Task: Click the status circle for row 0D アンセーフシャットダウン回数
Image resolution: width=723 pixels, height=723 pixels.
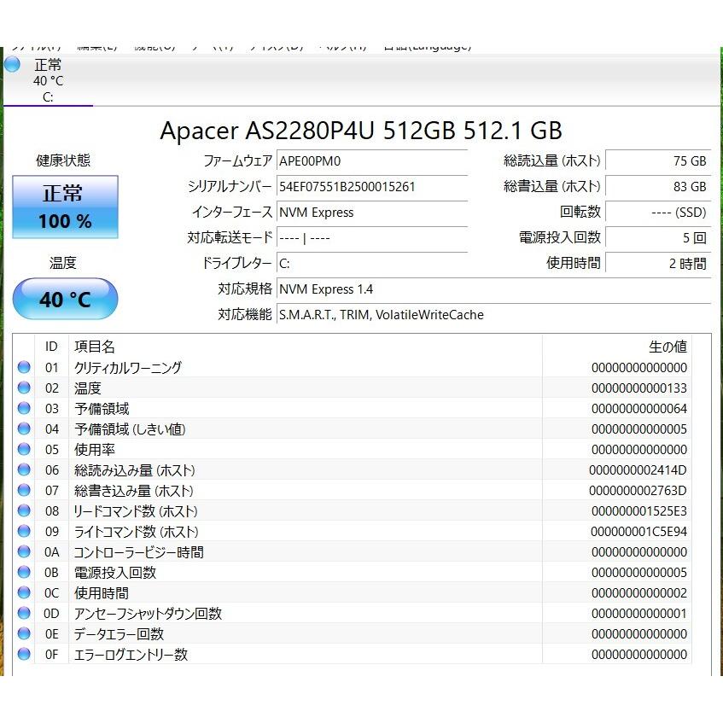Action: [x=24, y=613]
